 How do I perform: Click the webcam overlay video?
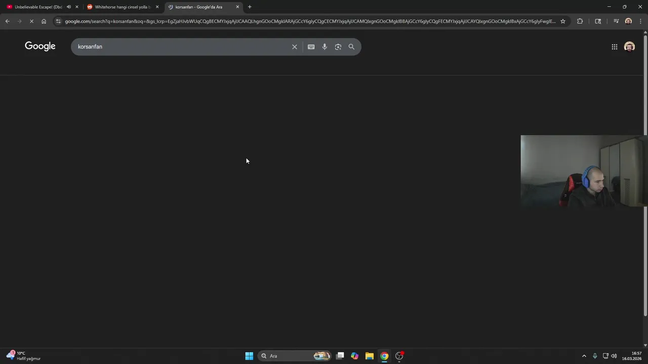click(x=584, y=171)
